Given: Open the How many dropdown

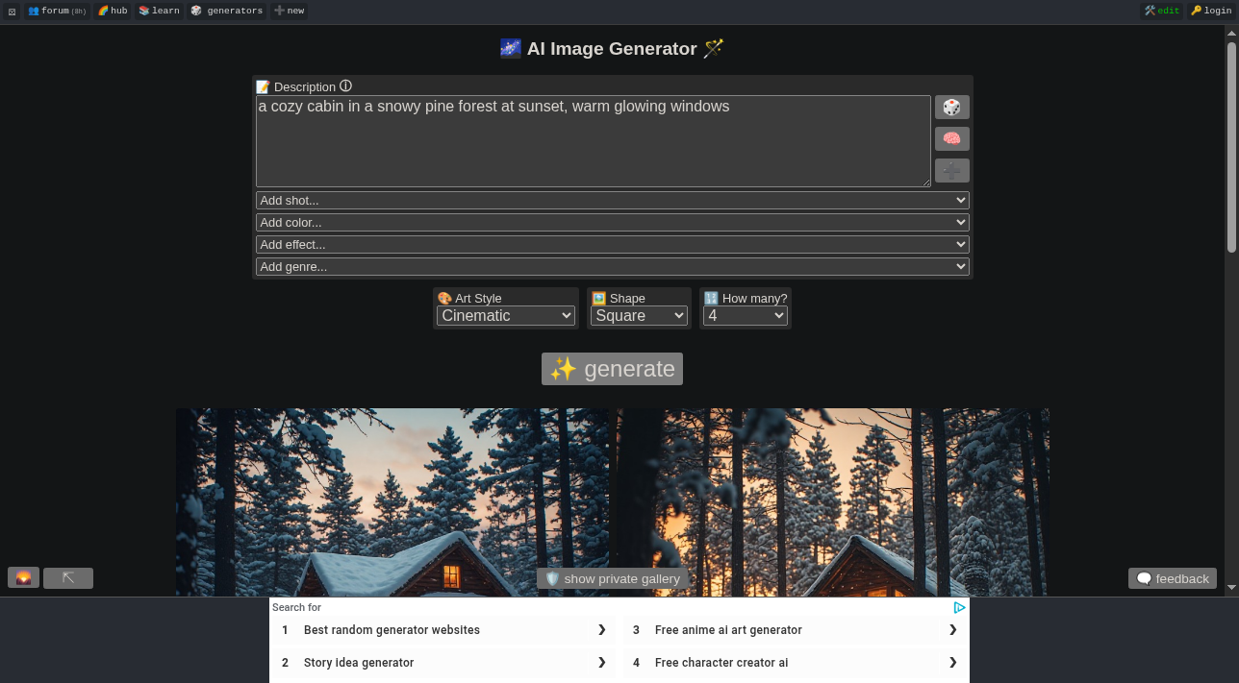Looking at the screenshot, I should point(746,315).
